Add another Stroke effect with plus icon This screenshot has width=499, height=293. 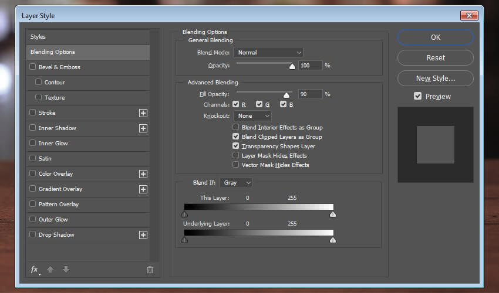(143, 113)
